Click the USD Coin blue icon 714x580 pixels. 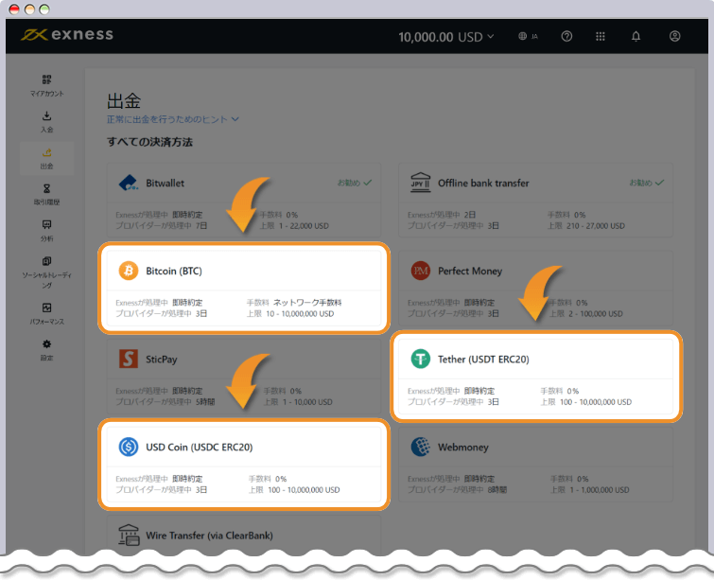point(128,447)
